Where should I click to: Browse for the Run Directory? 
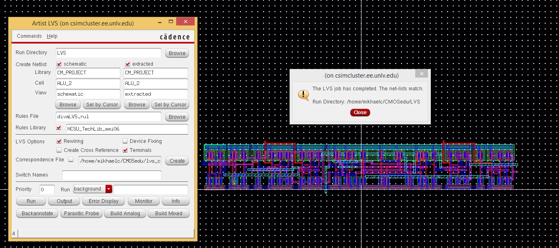point(177,53)
